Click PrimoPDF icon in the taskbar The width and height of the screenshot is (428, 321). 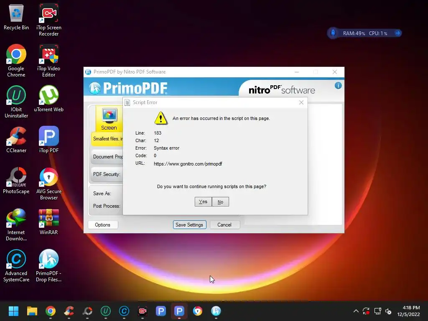pos(216,311)
